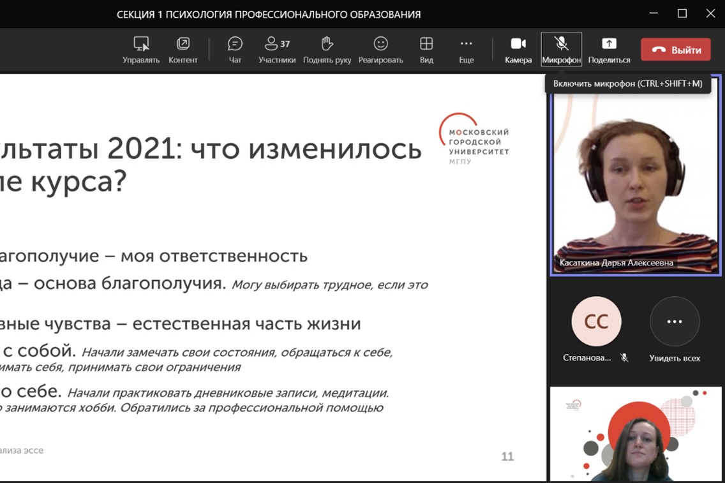Change layout using the Вид icon
Image resolution: width=725 pixels, height=483 pixels.
[x=426, y=50]
